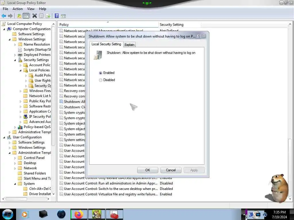Select the Enabled radio button

pyautogui.click(x=101, y=73)
